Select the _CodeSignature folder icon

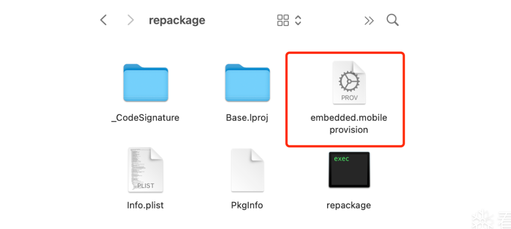(146, 83)
